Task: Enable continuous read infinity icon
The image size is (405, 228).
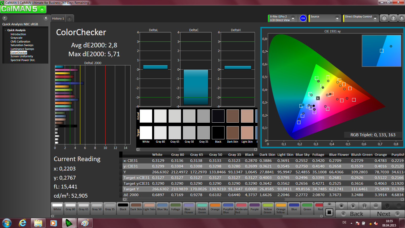Action: pyautogui.click(x=376, y=206)
